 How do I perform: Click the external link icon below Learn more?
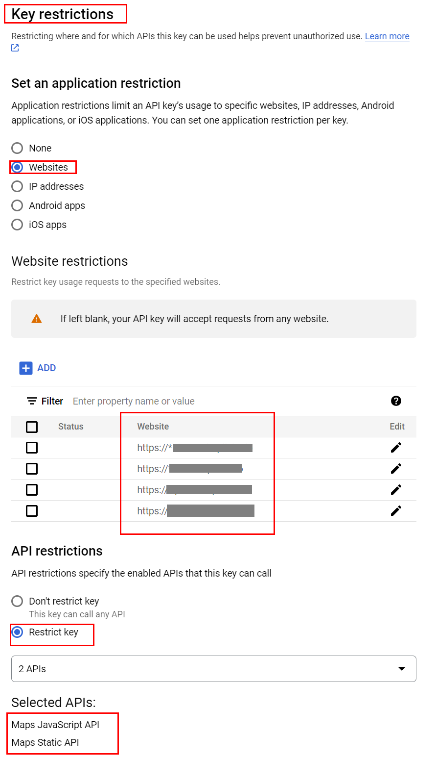click(x=15, y=48)
